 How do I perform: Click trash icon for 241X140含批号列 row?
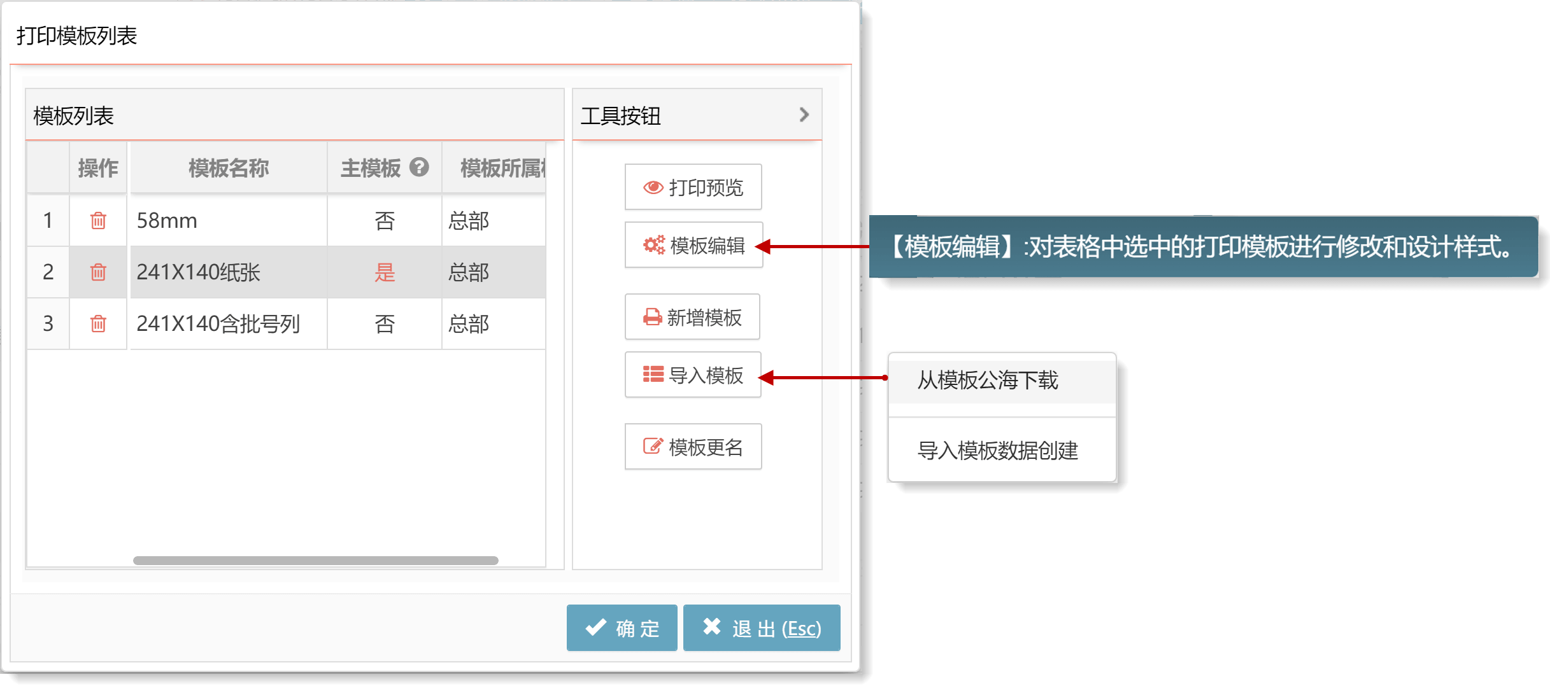point(98,324)
